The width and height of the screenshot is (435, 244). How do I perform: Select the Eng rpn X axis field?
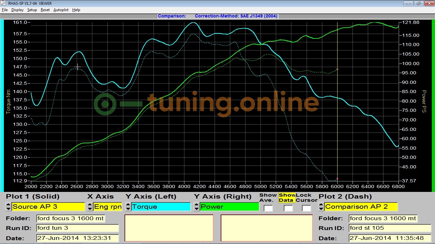point(108,207)
